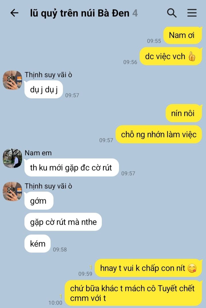This screenshot has width=206, height=308.
Task: Select the chỗ ng nhớn làm việc bubble
Action: tap(159, 135)
